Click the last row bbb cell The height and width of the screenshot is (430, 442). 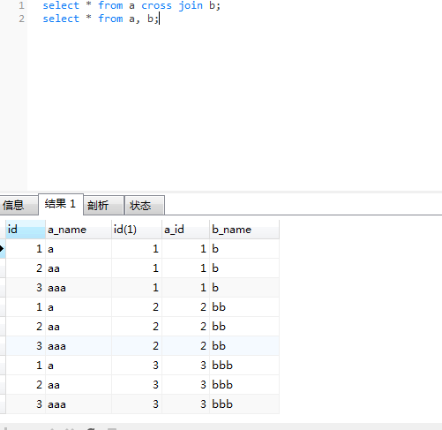[x=244, y=404]
